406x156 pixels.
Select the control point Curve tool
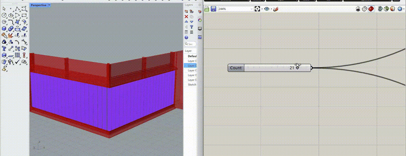(x=24, y=9)
